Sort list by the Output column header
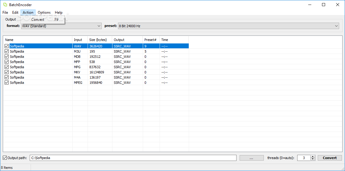 pyautogui.click(x=128, y=40)
